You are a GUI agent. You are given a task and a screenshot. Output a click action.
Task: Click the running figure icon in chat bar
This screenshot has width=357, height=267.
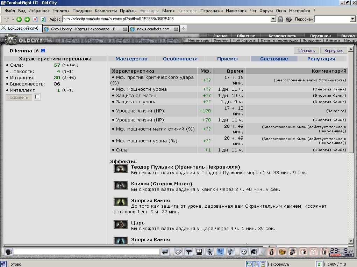click(x=210, y=252)
